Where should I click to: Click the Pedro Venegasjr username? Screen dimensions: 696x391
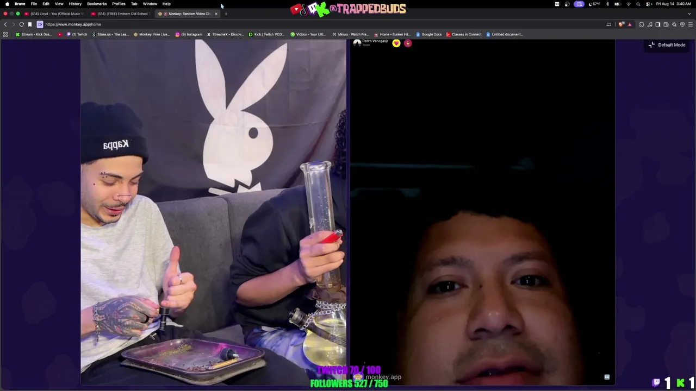[x=375, y=41]
